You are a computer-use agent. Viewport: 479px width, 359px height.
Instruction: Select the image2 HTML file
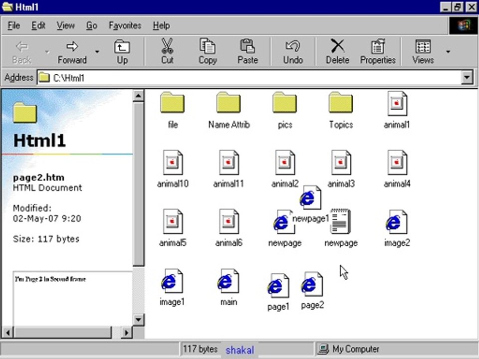tap(397, 228)
